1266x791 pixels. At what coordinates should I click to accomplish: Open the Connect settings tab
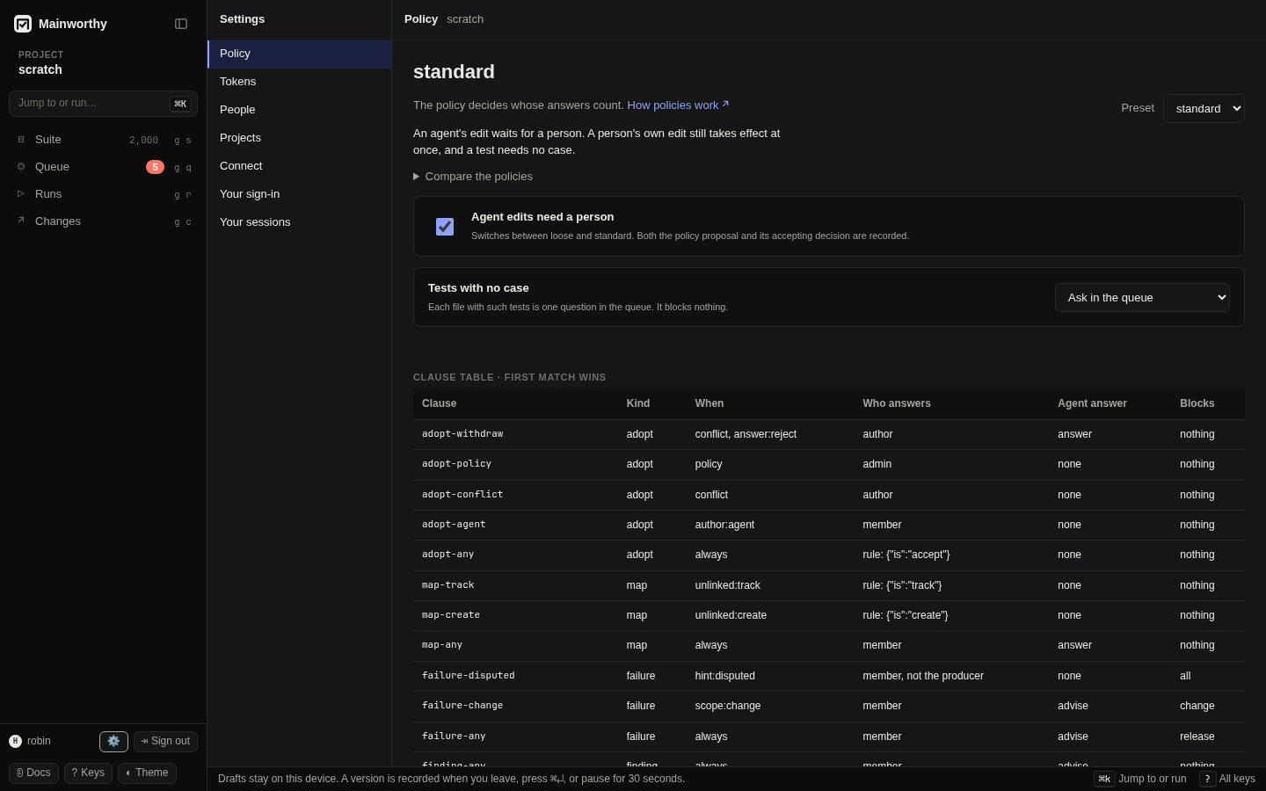pos(300,166)
